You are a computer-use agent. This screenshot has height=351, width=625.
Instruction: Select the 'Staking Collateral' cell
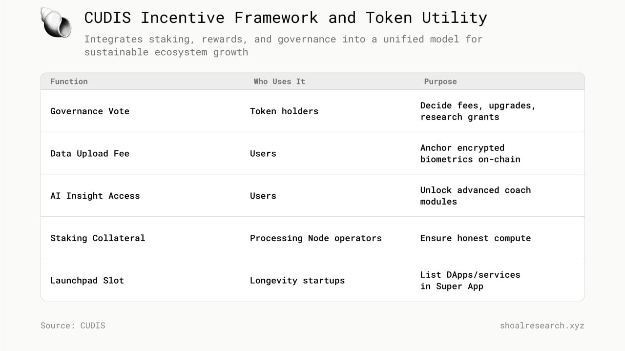(98, 238)
